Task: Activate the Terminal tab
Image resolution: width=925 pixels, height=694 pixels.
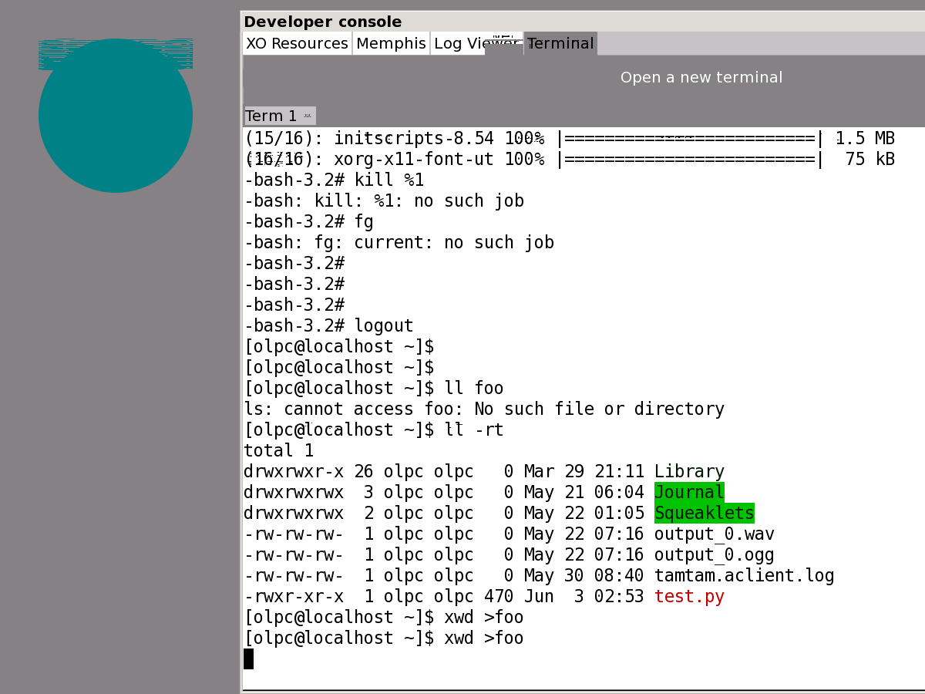Action: click(560, 44)
